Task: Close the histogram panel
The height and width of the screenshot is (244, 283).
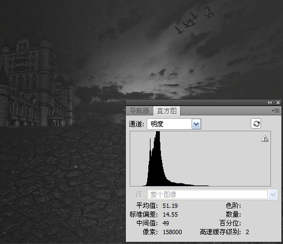Action: click(278, 103)
